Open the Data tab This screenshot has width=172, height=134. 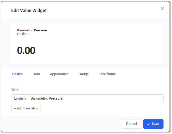[36, 74]
